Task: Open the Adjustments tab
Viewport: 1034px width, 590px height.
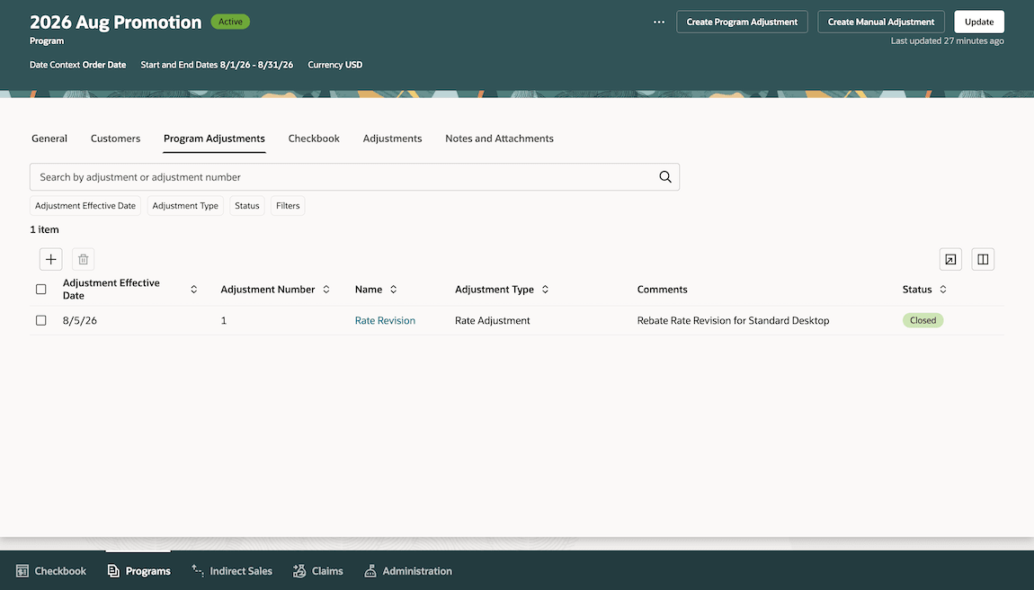Action: (392, 139)
